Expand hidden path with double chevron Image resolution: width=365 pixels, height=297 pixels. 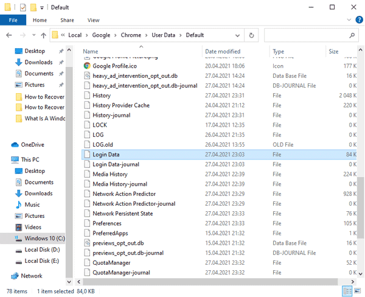pos(63,35)
